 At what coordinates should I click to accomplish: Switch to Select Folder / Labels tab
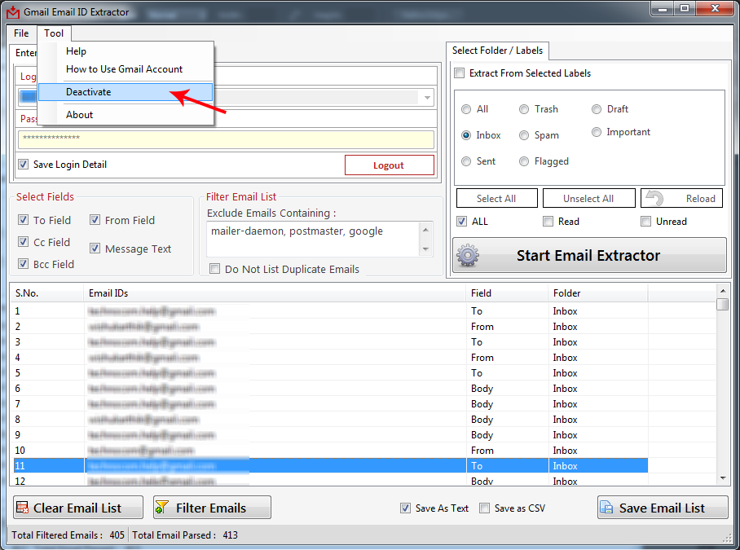pyautogui.click(x=497, y=51)
